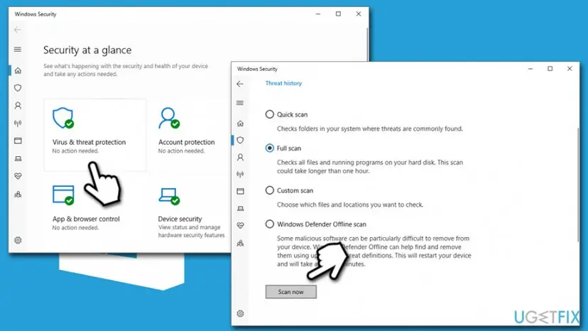Image resolution: width=588 pixels, height=331 pixels.
Task: Open health heart icon in front window sidebar
Action: (x=240, y=226)
